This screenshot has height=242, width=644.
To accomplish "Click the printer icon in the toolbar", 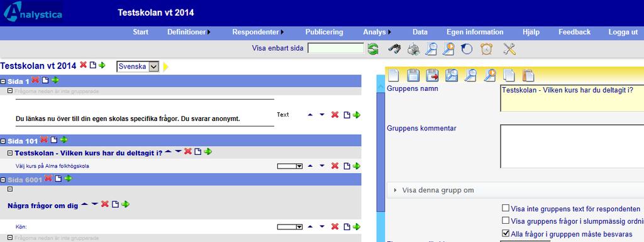I will [x=413, y=49].
